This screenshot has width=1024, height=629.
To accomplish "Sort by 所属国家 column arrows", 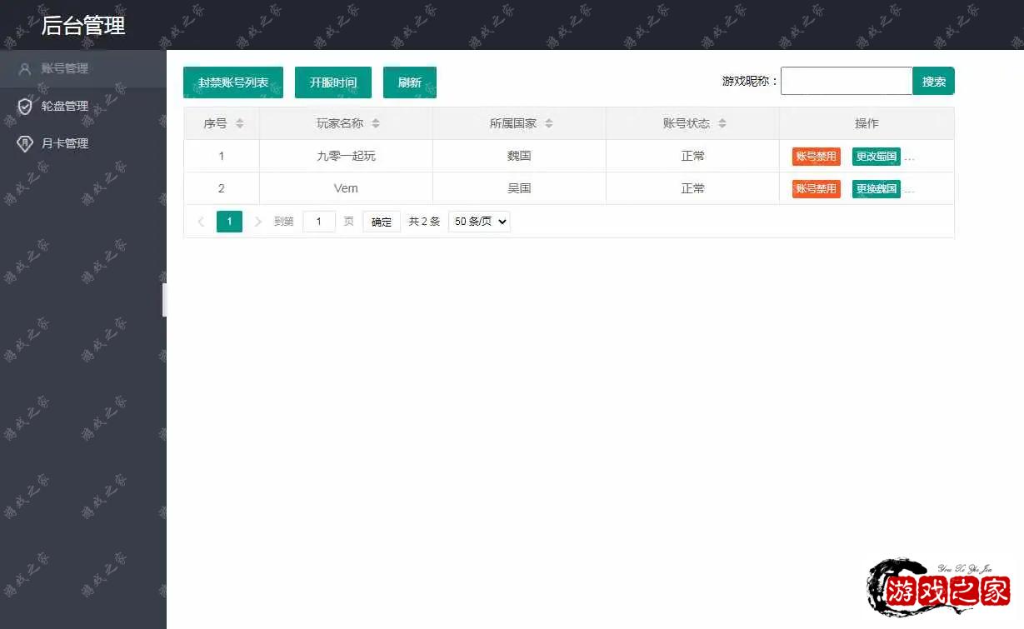I will tap(549, 123).
